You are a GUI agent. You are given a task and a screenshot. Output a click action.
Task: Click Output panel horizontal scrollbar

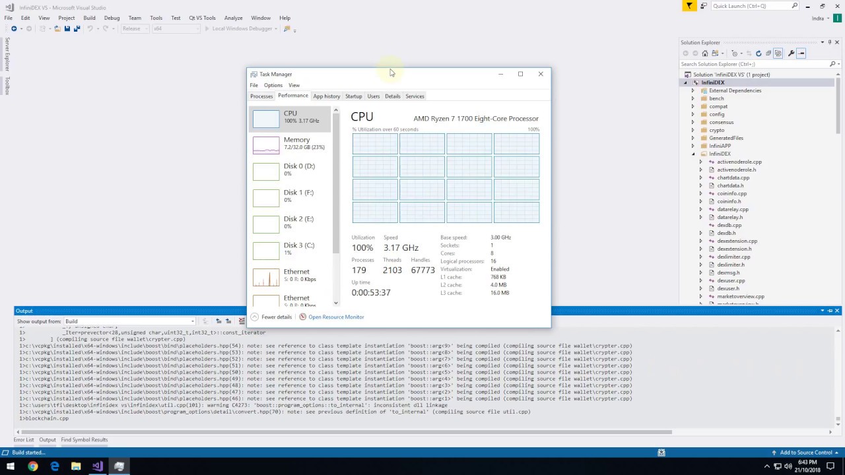tap(346, 432)
